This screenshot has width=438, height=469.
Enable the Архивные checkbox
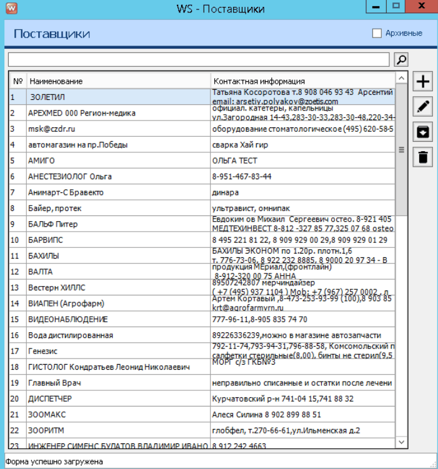377,33
